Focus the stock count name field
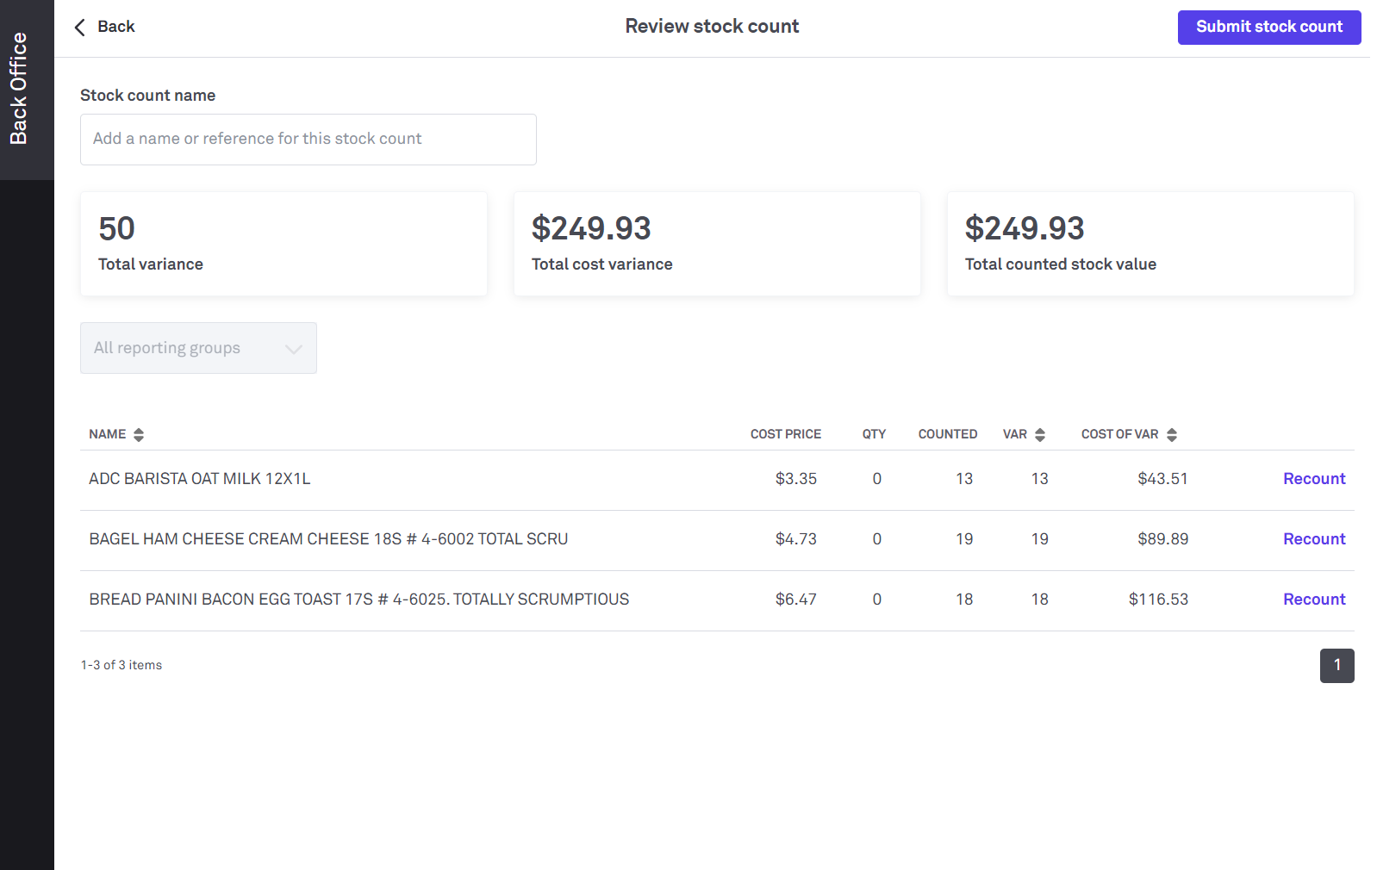 click(x=308, y=140)
